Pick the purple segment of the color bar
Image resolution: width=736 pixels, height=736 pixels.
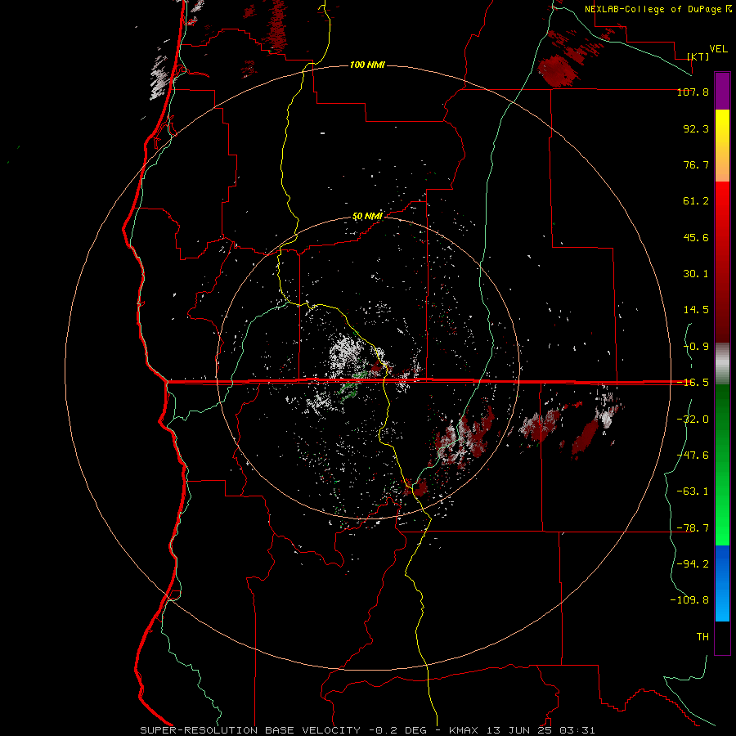click(x=722, y=91)
